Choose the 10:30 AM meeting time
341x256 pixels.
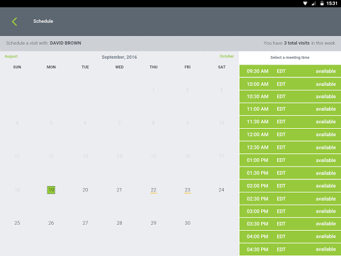(x=290, y=97)
